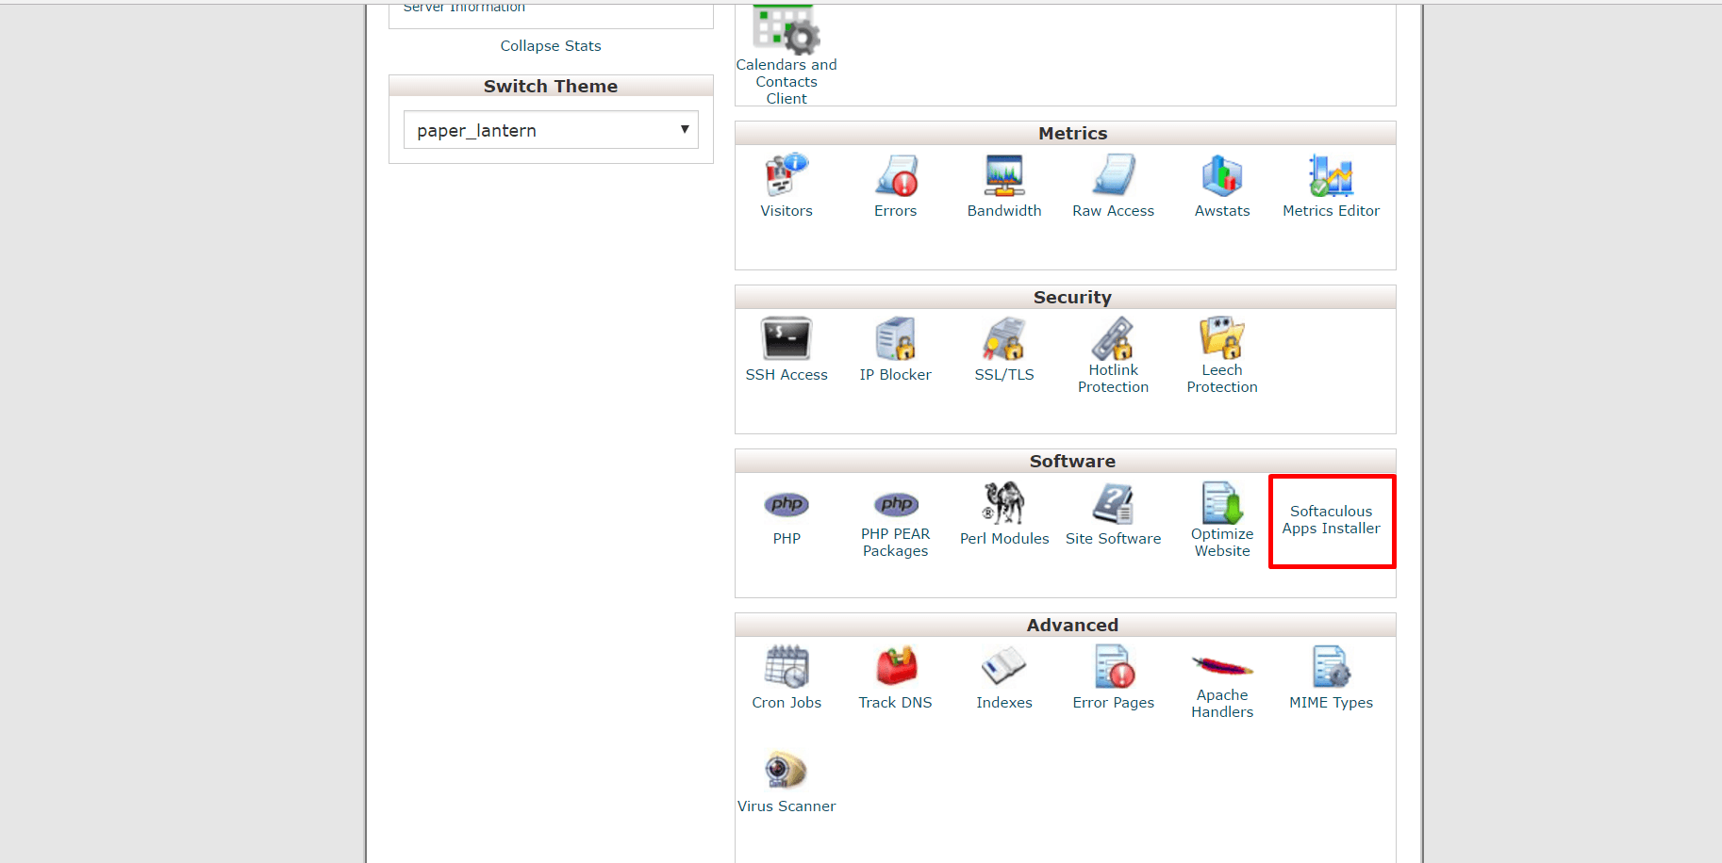Open the PHP icon in Software
This screenshot has width=1722, height=863.
click(x=786, y=504)
